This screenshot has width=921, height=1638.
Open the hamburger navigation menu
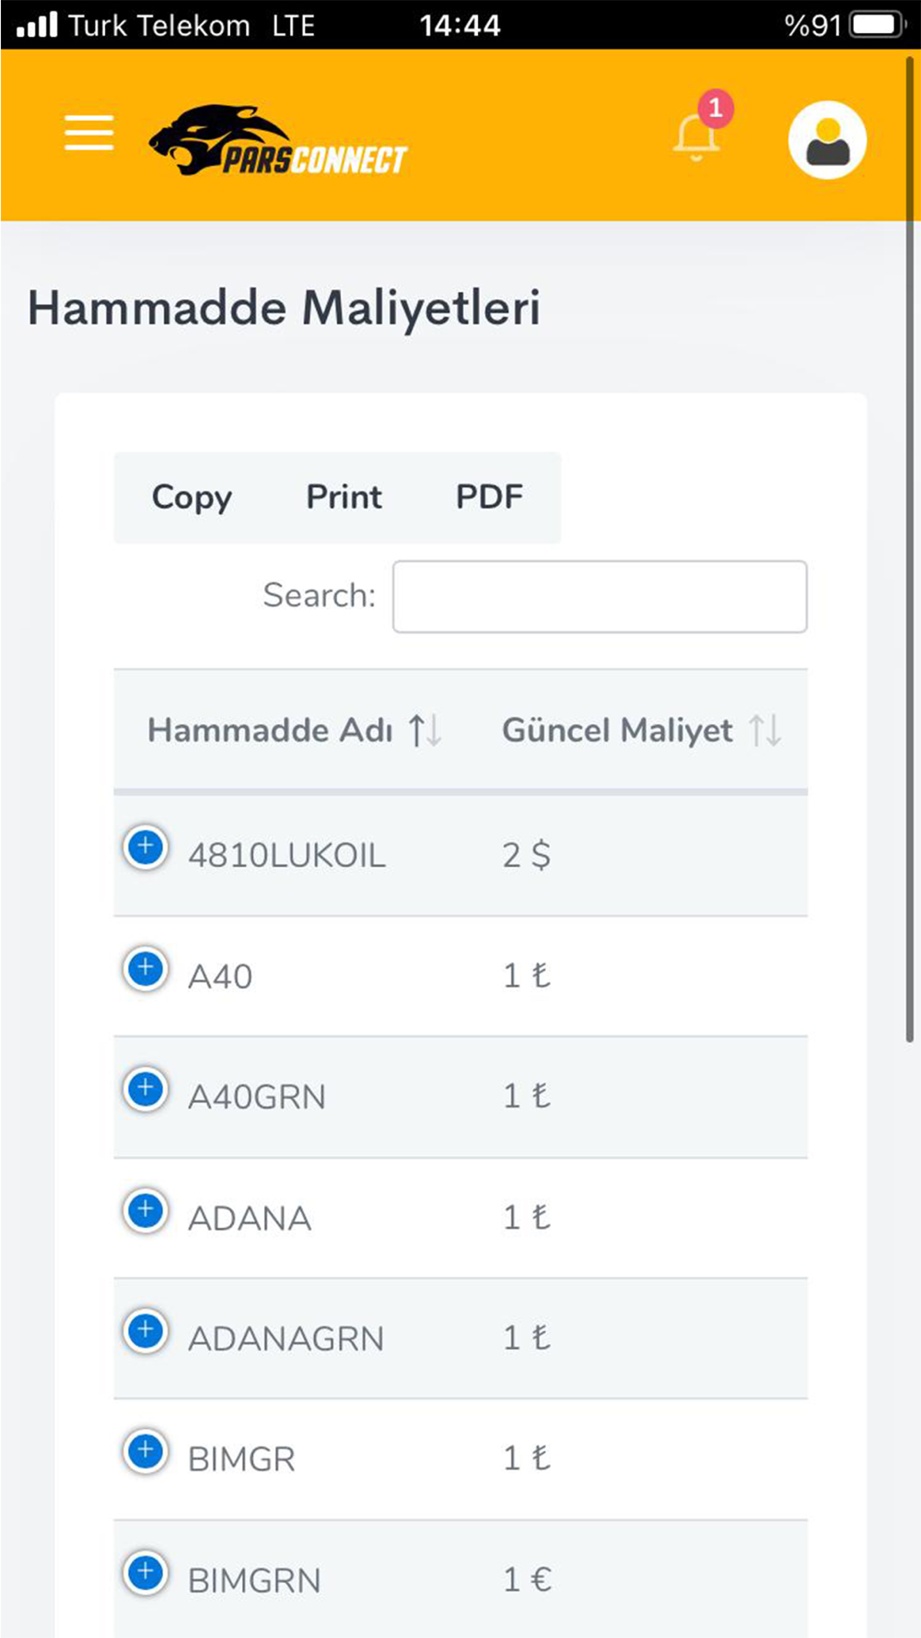(89, 133)
